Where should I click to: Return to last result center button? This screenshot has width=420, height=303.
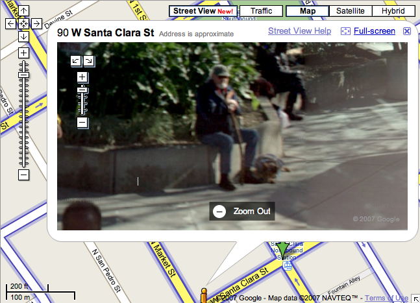click(23, 23)
